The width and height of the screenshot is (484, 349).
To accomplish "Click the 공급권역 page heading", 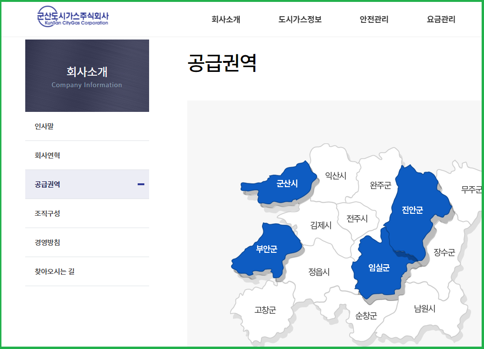I will click(222, 63).
